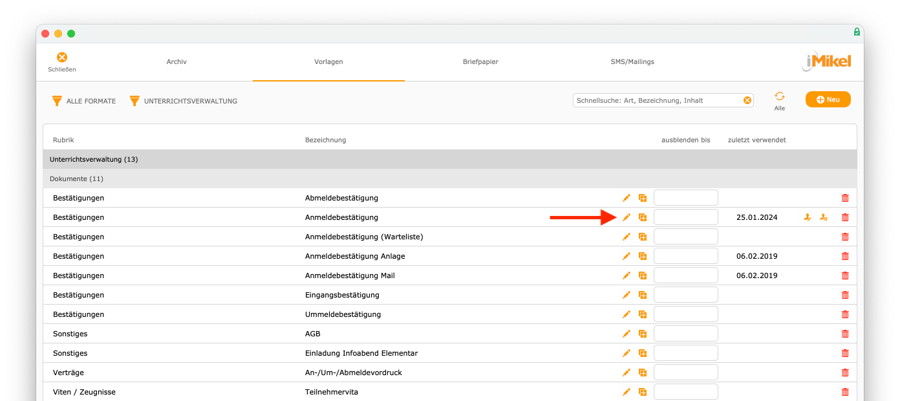Click the 25.01.2024 last-used date
The image size is (900, 401).
[x=756, y=217]
